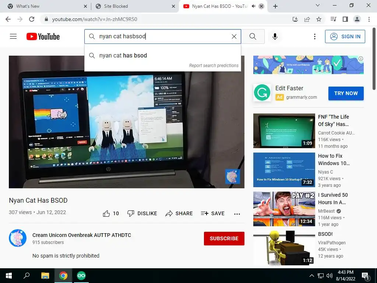Click channel watermark in video corner

233,177
